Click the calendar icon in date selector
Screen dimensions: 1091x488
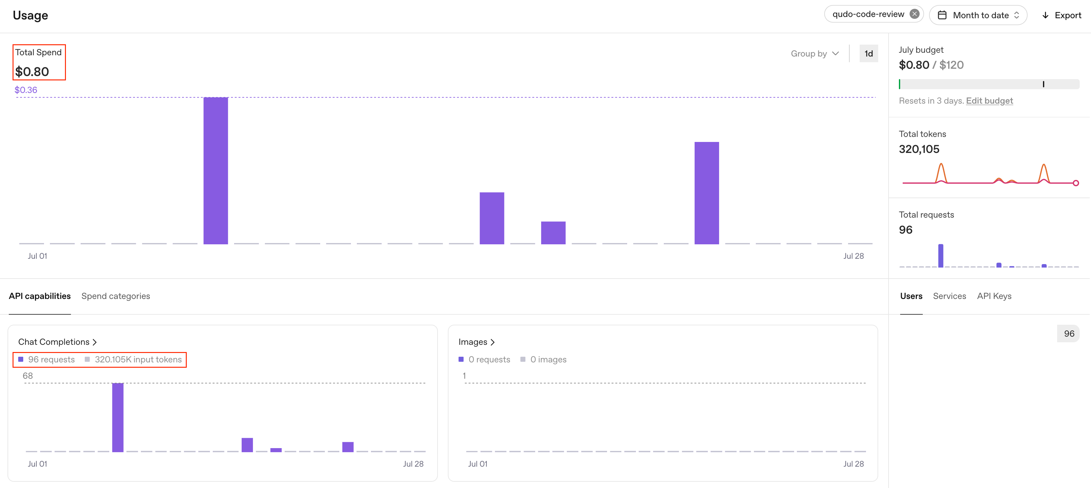pyautogui.click(x=942, y=15)
